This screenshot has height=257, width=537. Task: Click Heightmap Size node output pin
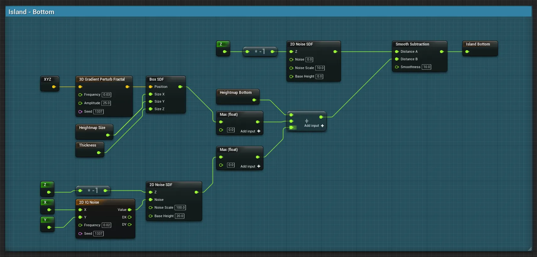108,135
